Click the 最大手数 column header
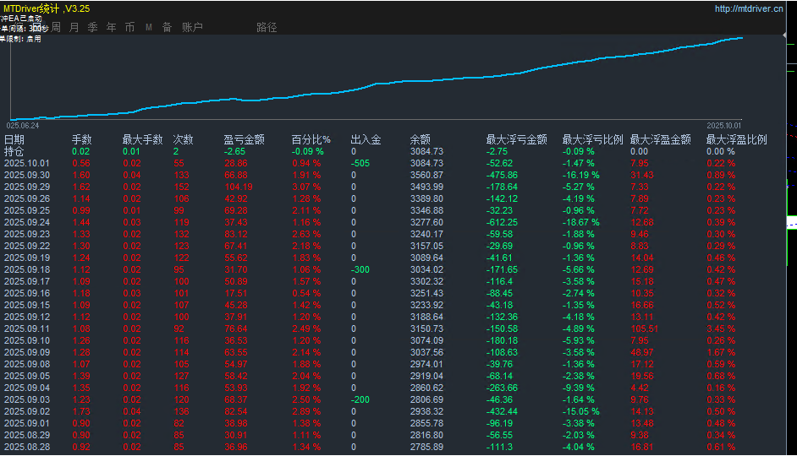Image resolution: width=797 pixels, height=456 pixels. pyautogui.click(x=142, y=139)
